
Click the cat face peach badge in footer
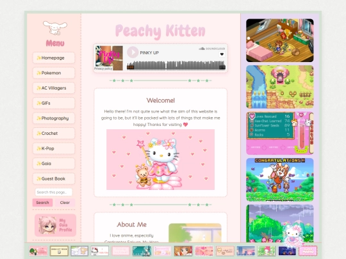[225, 251]
